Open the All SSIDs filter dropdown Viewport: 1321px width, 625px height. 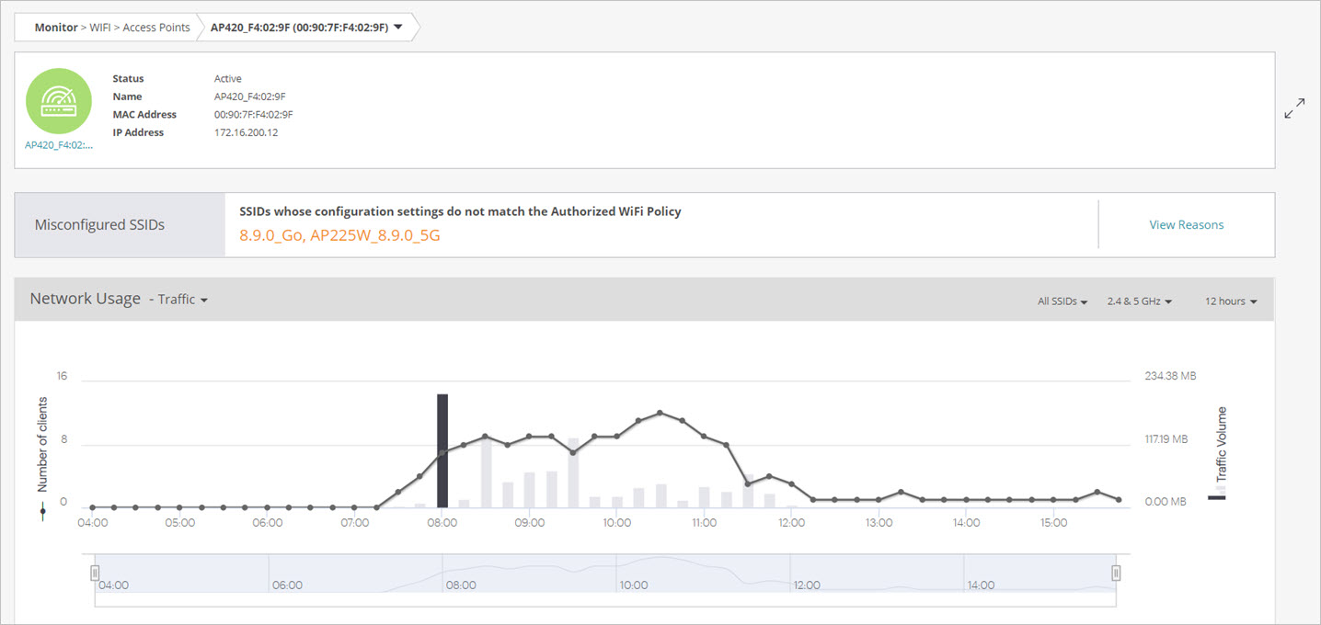coord(1063,301)
